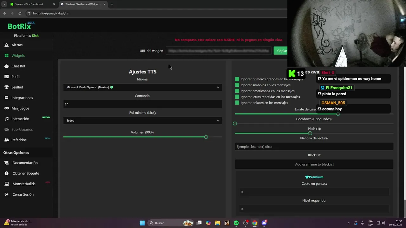Click the URL del widget field
Screen dimensions: 406x228
(219, 51)
